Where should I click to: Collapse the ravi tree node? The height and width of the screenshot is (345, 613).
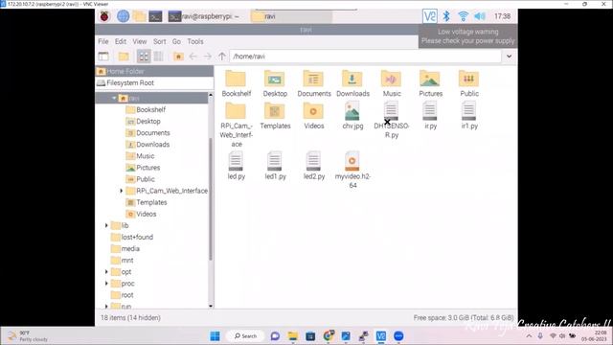tap(114, 98)
